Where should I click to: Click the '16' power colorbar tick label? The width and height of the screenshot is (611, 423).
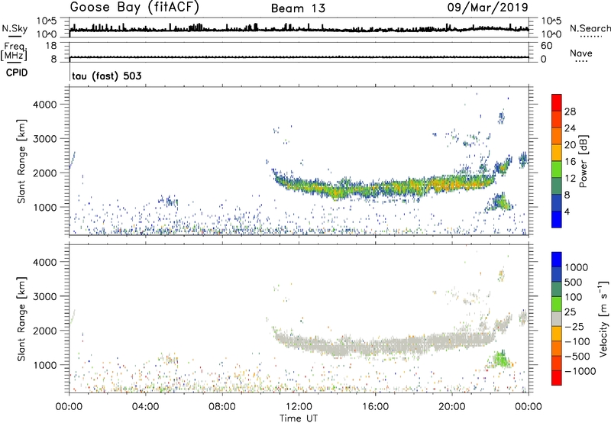(x=570, y=162)
